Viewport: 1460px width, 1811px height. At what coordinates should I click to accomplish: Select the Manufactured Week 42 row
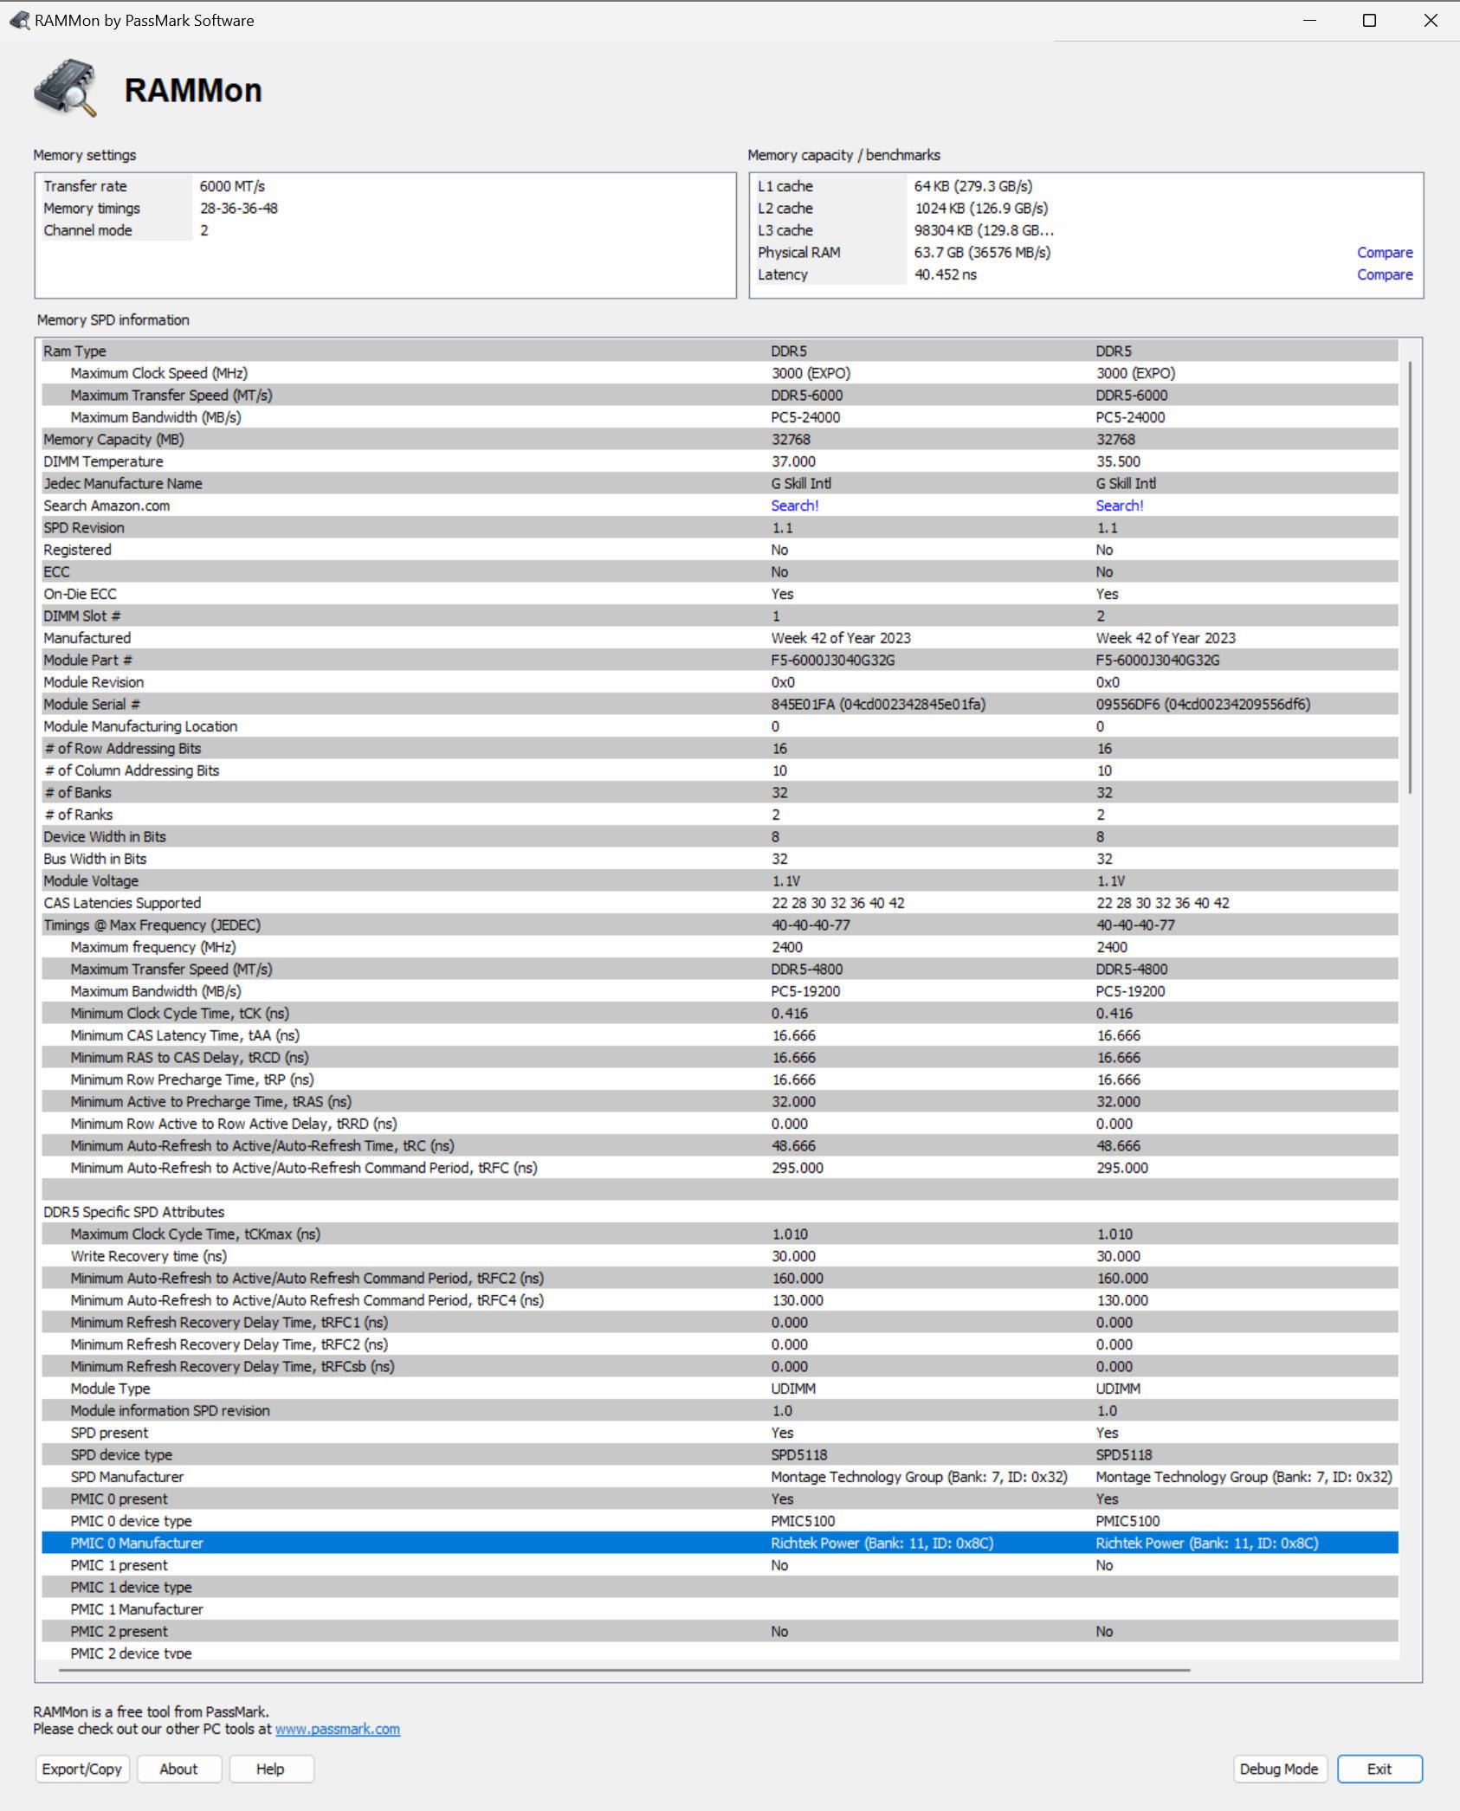pos(720,638)
